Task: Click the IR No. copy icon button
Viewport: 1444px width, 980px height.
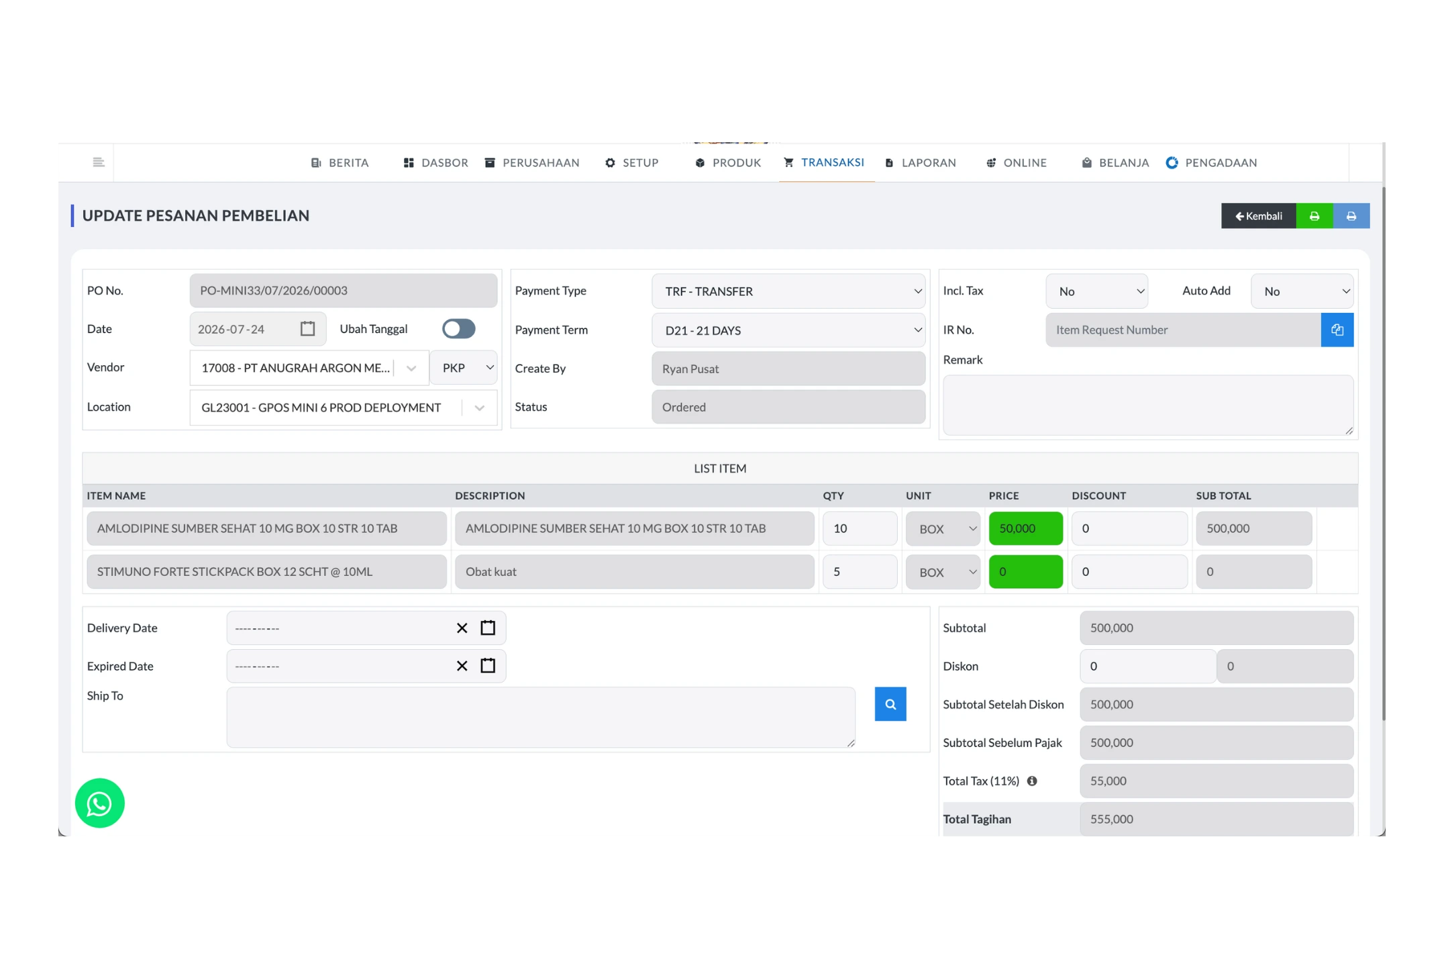Action: (1337, 330)
